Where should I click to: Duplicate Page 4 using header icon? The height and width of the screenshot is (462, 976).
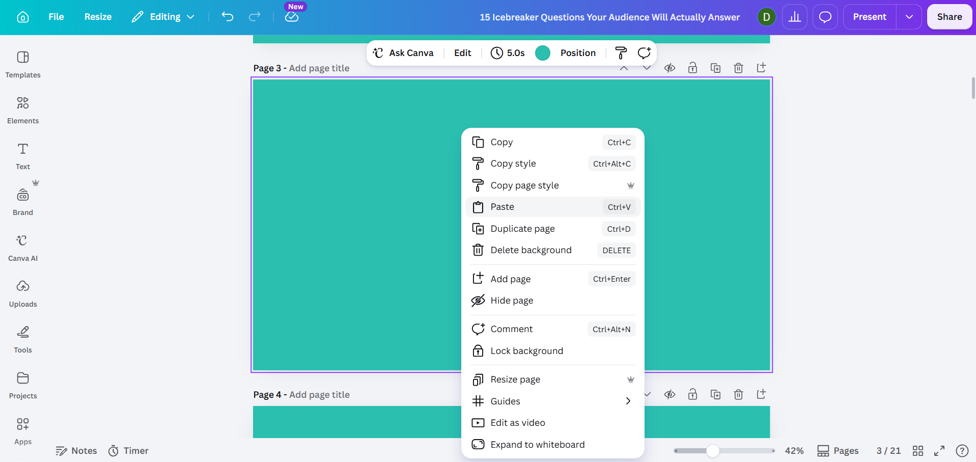(x=715, y=394)
